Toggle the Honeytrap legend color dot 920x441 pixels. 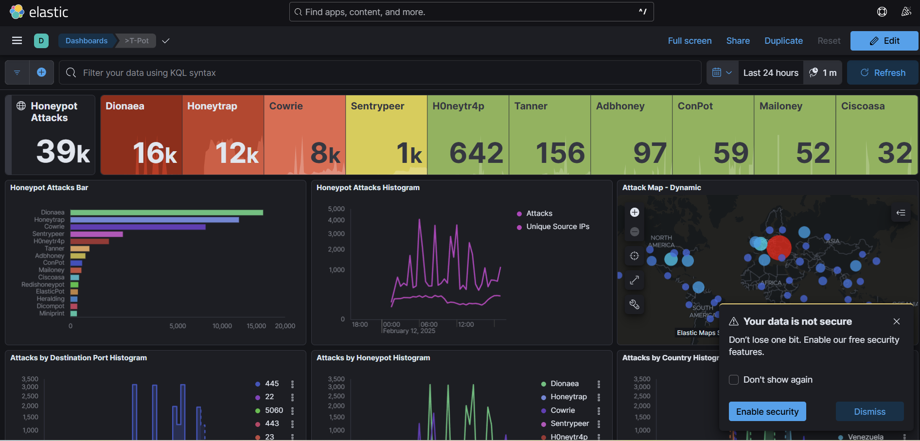click(544, 397)
